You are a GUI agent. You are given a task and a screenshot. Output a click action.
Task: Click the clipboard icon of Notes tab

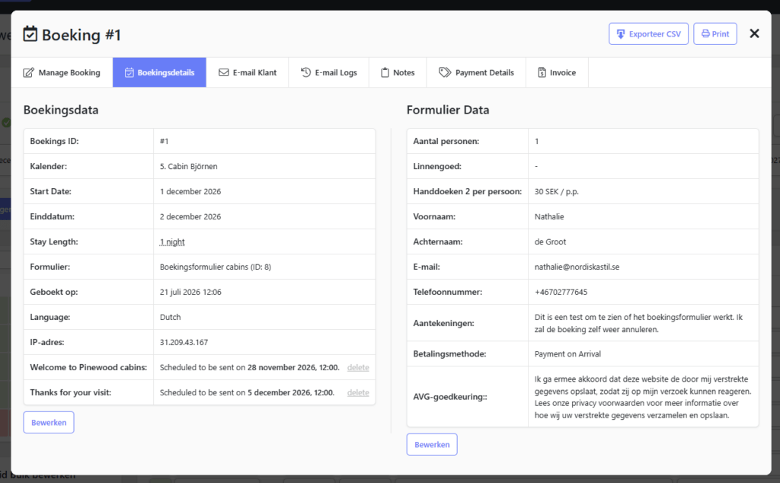[385, 72]
